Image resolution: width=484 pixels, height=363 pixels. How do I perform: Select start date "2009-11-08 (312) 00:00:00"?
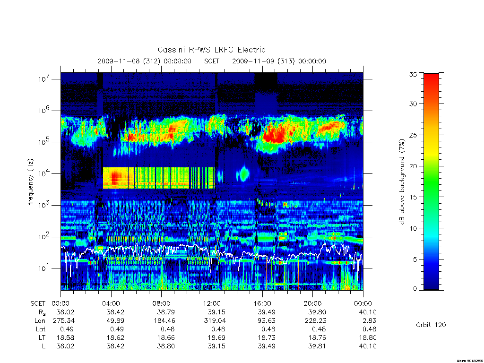145,61
